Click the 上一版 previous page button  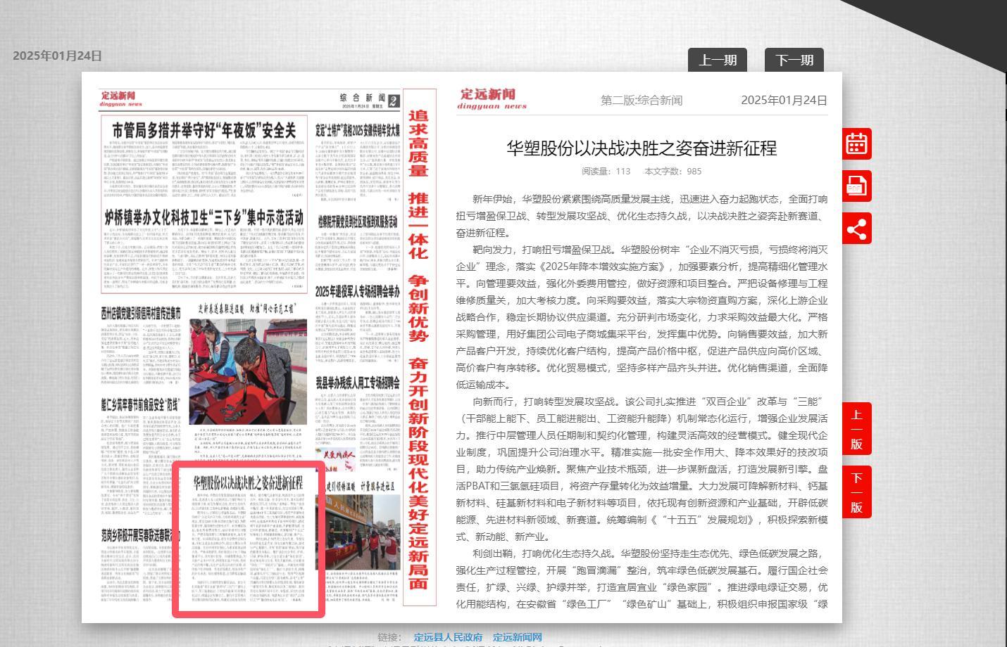(856, 430)
